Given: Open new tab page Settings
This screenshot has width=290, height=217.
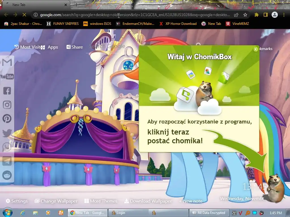Looking at the screenshot, I should click(17, 201).
